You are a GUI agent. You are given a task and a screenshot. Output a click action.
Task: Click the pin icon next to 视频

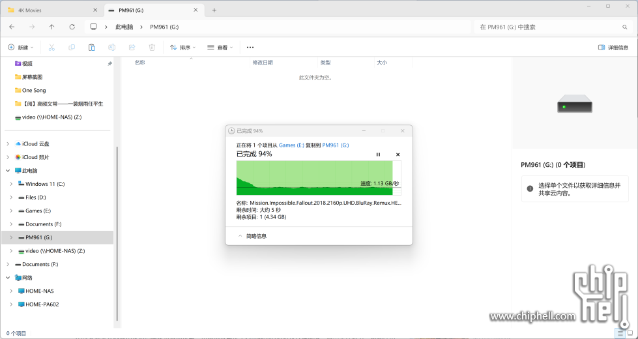[109, 64]
